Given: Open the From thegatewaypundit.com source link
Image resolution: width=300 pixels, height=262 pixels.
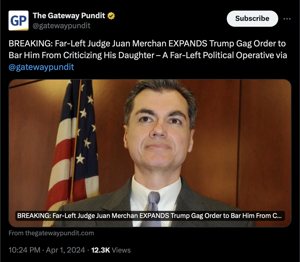Looking at the screenshot, I should coord(51,233).
